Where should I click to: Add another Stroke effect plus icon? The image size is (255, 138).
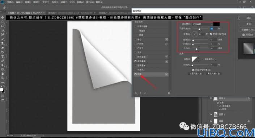click(x=167, y=39)
